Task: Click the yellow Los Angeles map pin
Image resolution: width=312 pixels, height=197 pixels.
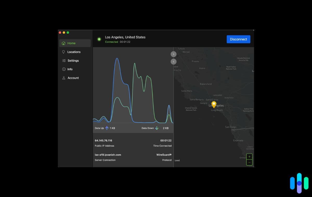Action: [214, 104]
